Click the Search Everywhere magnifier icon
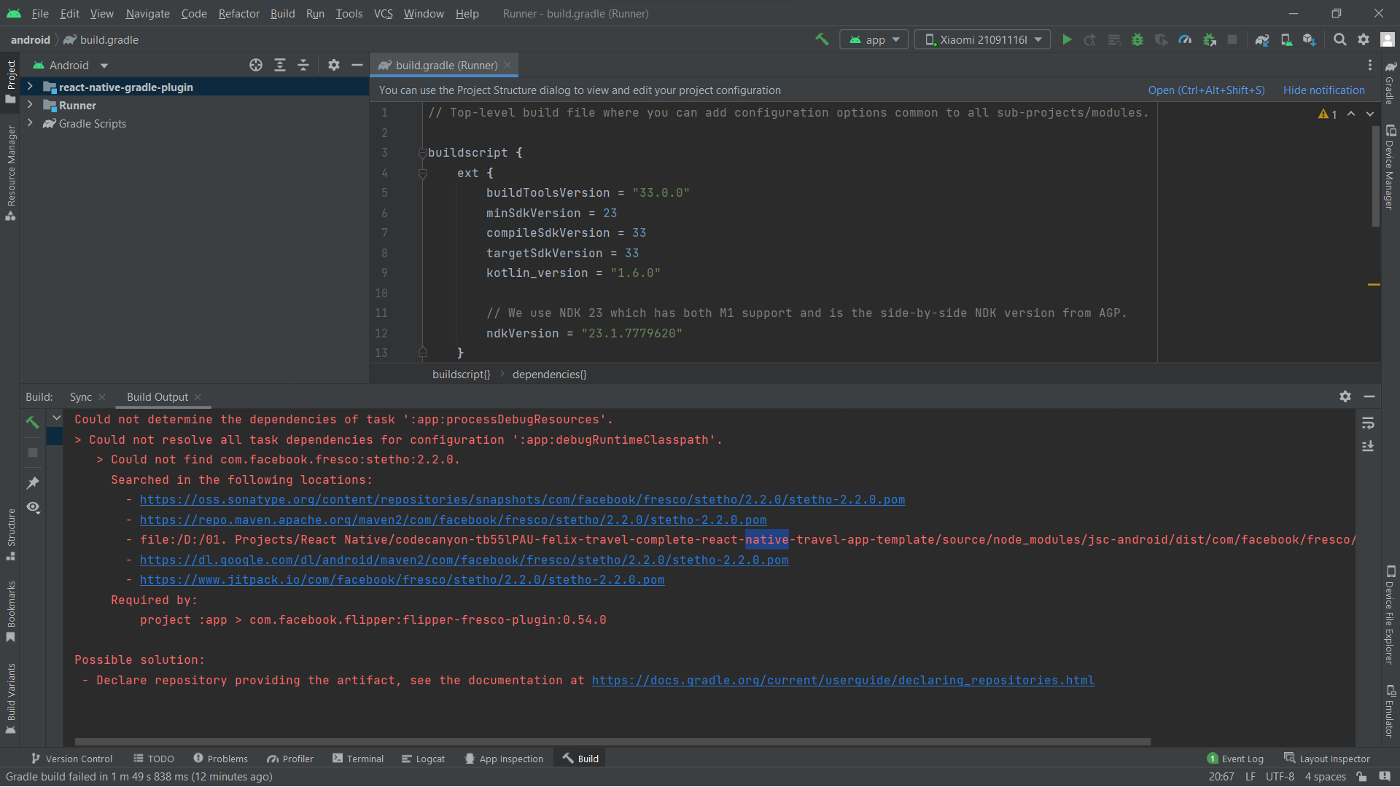The image size is (1400, 787). pyautogui.click(x=1339, y=40)
